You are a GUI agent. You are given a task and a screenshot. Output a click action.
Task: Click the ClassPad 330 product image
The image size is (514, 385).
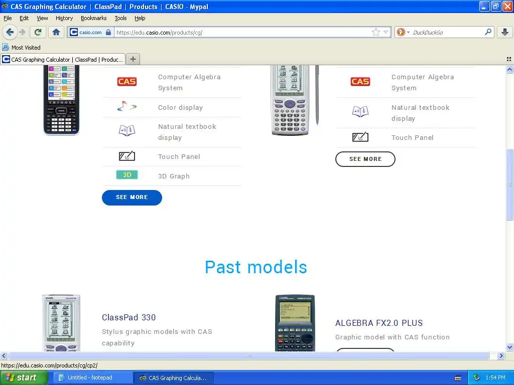coord(61,323)
